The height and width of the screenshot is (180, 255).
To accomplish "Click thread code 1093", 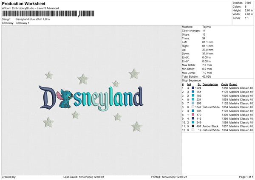I will tap(225, 100).
